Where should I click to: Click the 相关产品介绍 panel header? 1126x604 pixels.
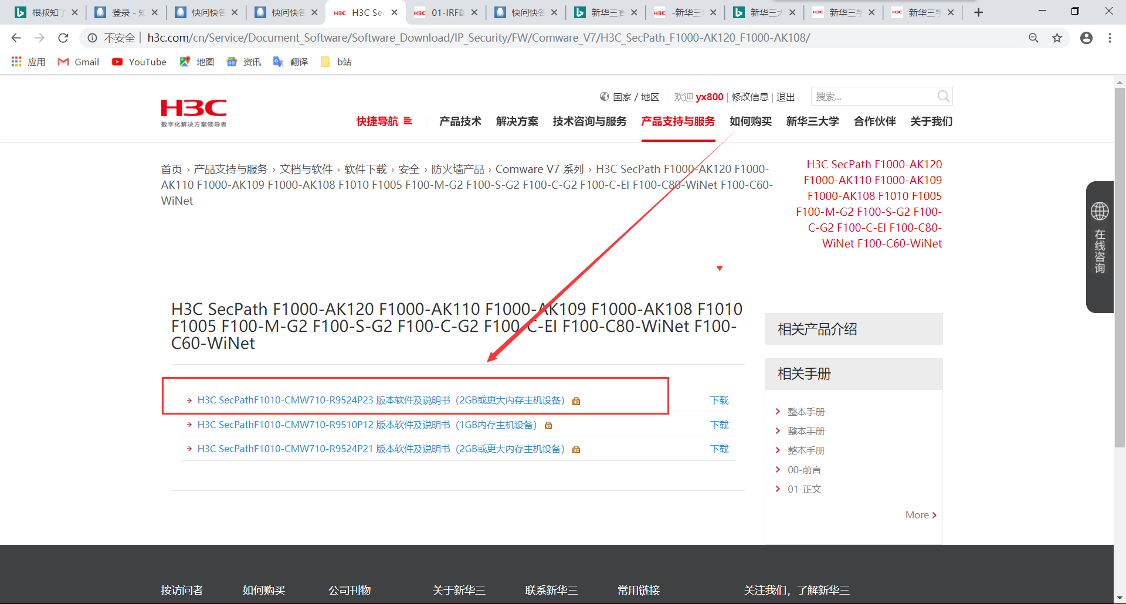(853, 329)
